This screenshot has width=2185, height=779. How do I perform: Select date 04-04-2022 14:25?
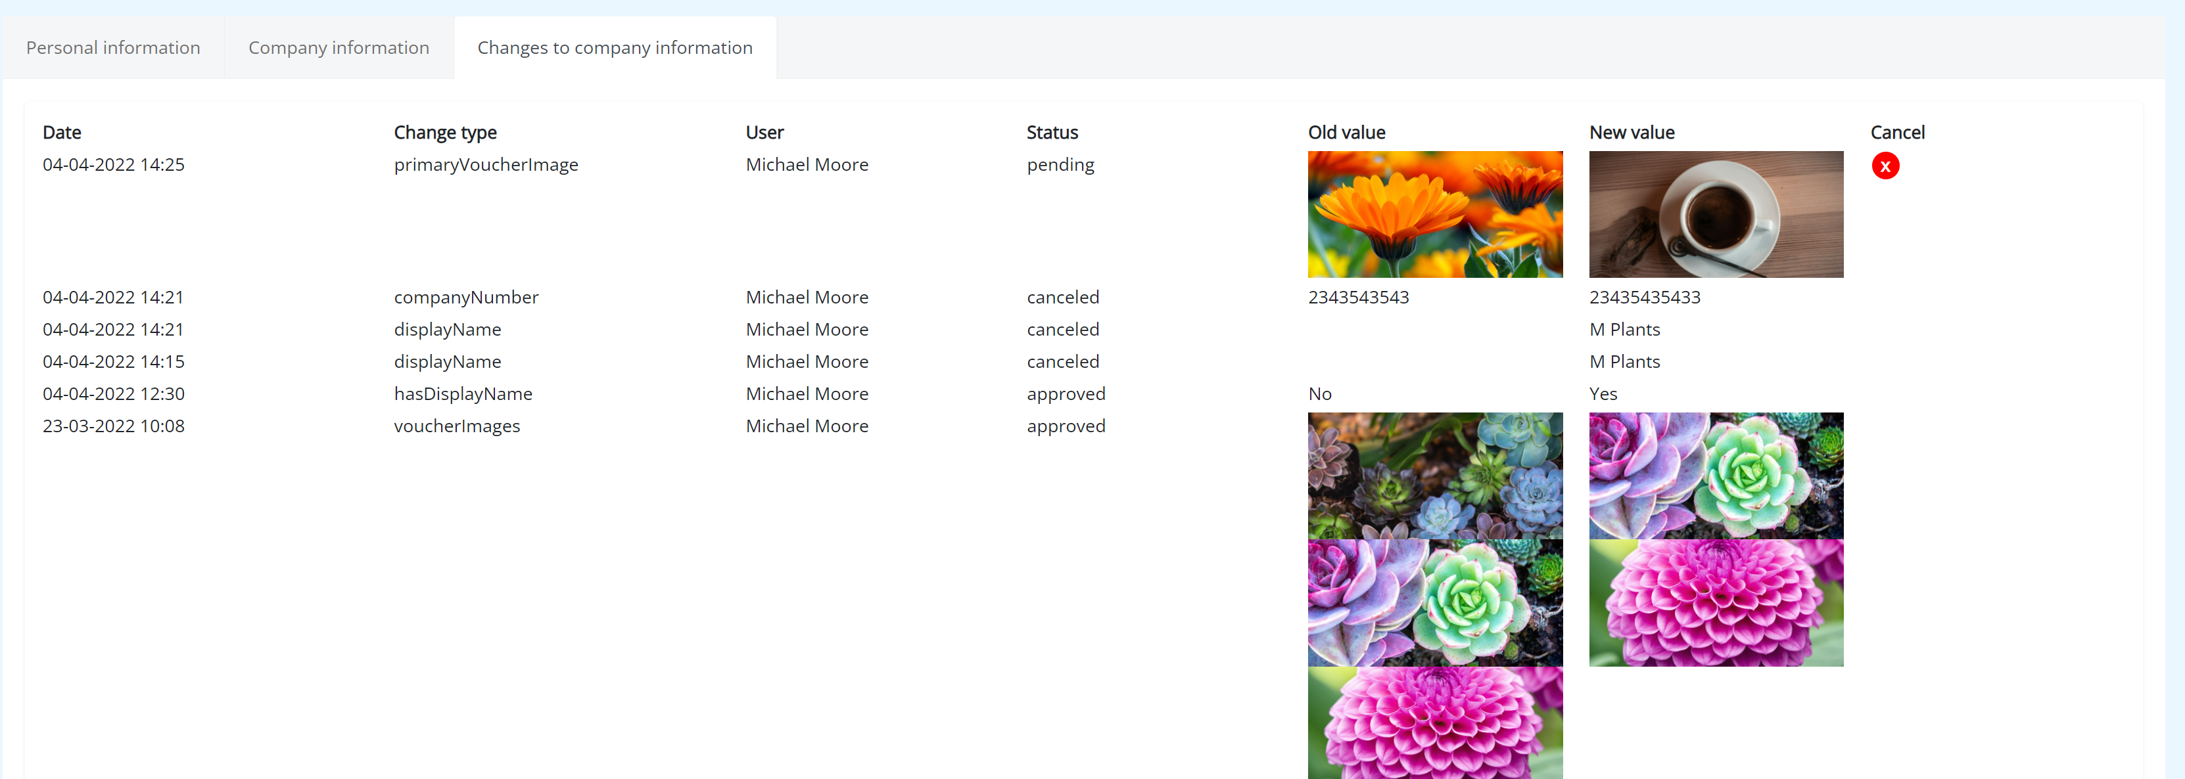[114, 164]
